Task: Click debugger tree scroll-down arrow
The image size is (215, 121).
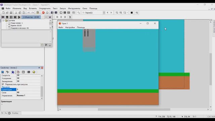Action: coord(50,28)
